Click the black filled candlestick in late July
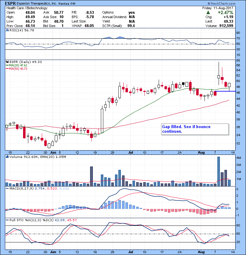 click(x=183, y=83)
